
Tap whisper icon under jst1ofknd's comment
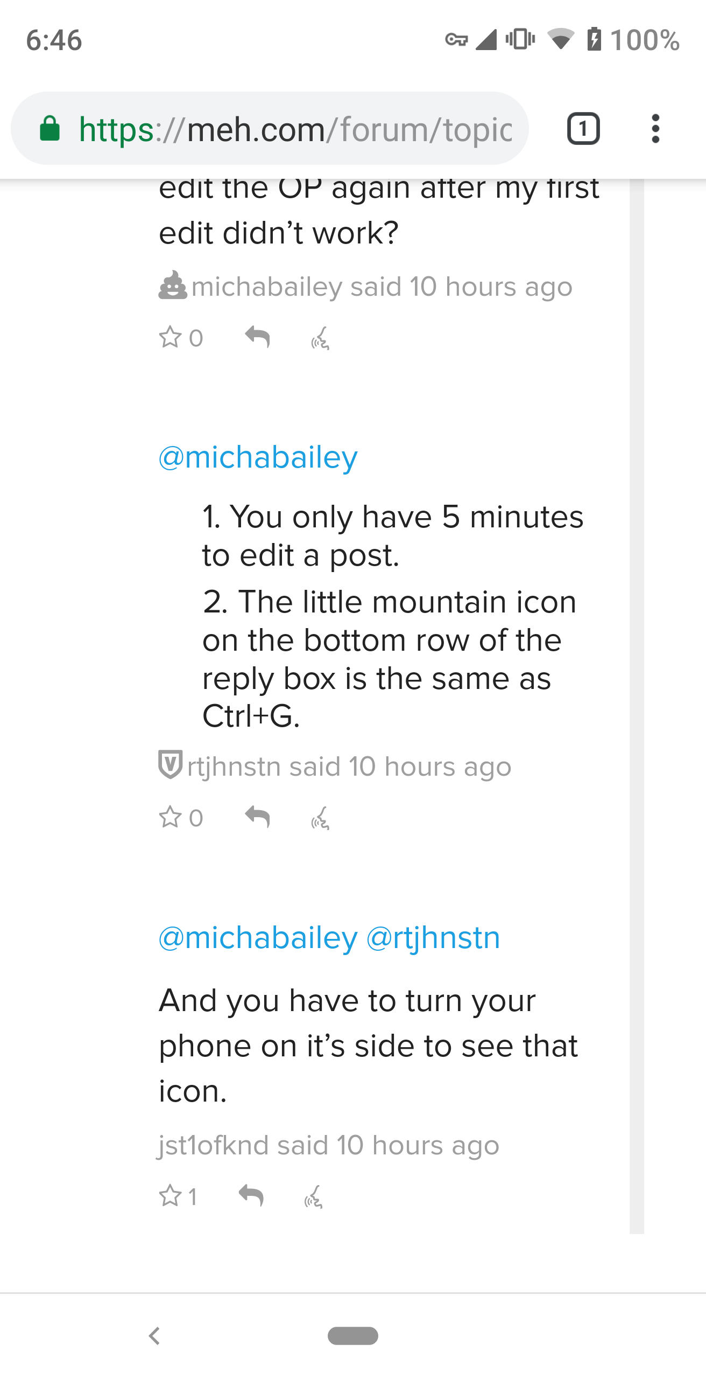pyautogui.click(x=314, y=1197)
